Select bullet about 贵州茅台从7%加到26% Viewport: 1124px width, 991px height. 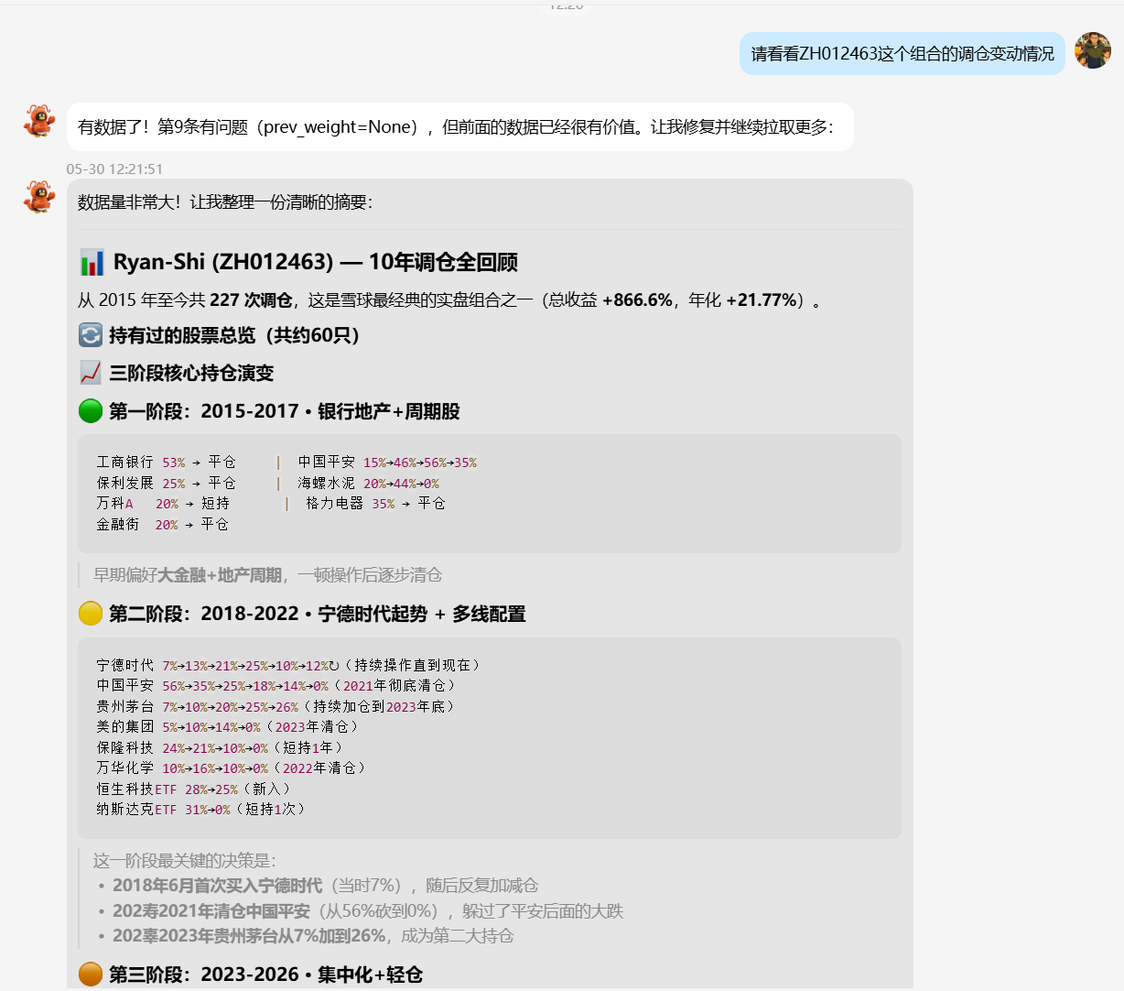coord(312,936)
